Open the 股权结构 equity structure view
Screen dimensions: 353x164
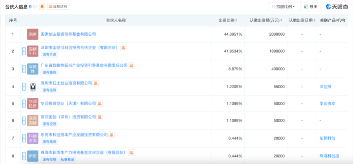point(58,7)
